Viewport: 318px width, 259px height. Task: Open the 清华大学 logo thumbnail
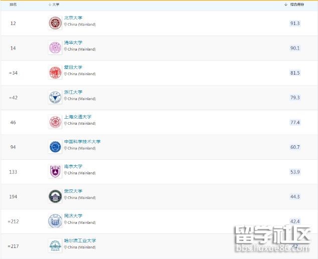point(55,48)
